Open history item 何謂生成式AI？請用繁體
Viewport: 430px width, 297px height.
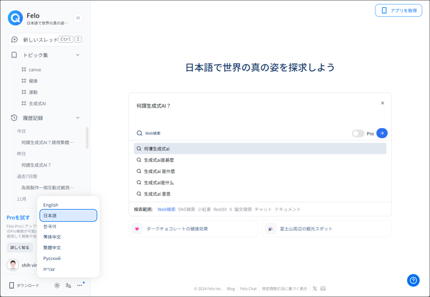coord(48,142)
